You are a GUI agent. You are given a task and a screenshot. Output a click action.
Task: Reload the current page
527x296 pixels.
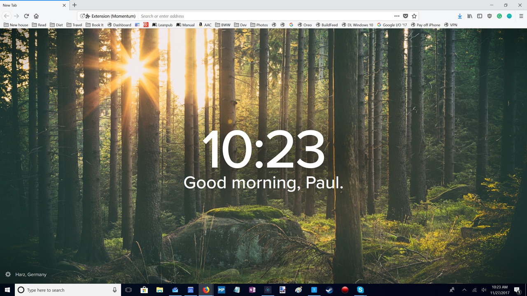(26, 16)
